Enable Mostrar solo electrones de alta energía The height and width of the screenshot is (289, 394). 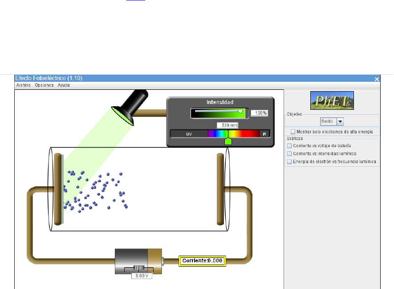click(293, 132)
